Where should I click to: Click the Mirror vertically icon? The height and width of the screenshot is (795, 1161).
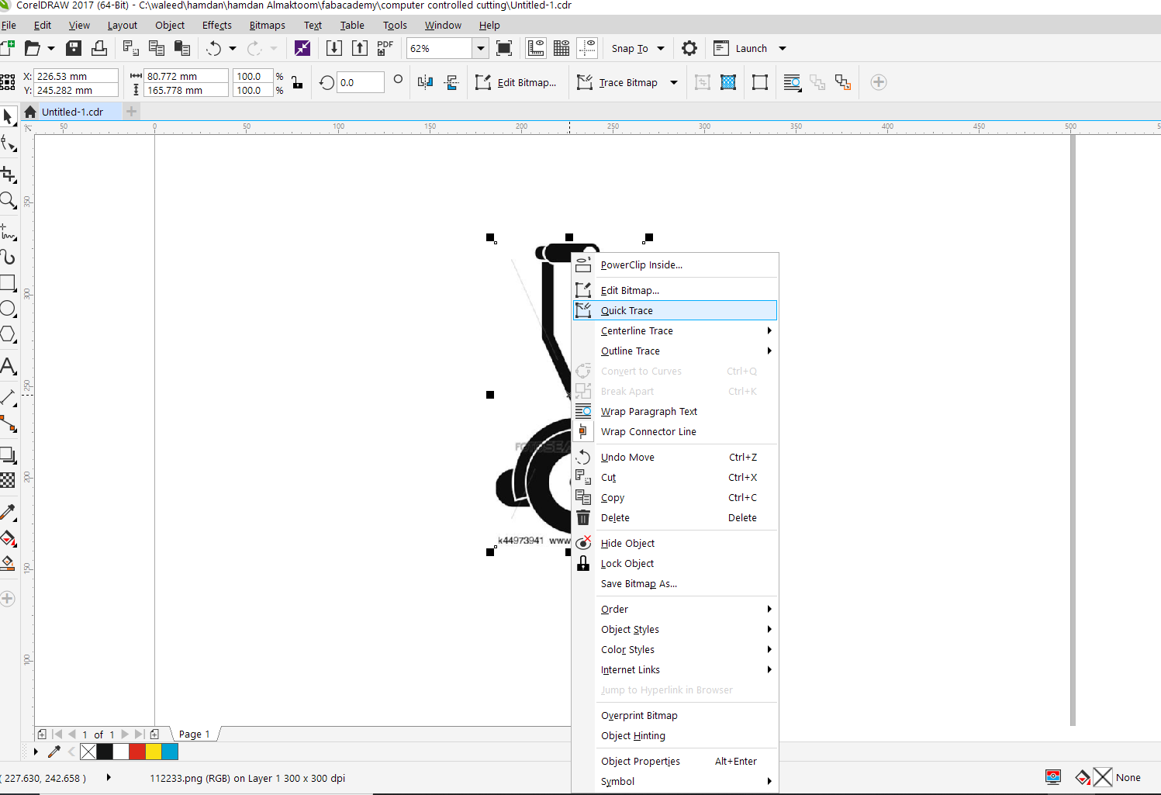pyautogui.click(x=451, y=82)
